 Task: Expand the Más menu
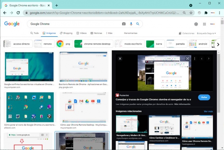point(109,33)
